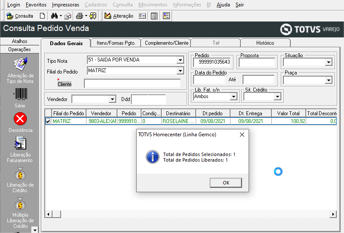Click the Data do Pedido start field
The width and height of the screenshot is (344, 233).
tap(209, 80)
